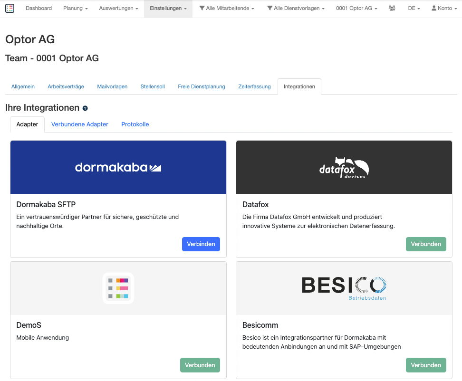Screen dimensions: 462x381
Task: Click the Mobile Anwendung description text
Action: (x=42, y=337)
